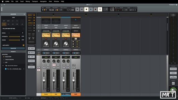Select the Hats track name label
The height and width of the screenshot is (100, 178).
tap(56, 94)
